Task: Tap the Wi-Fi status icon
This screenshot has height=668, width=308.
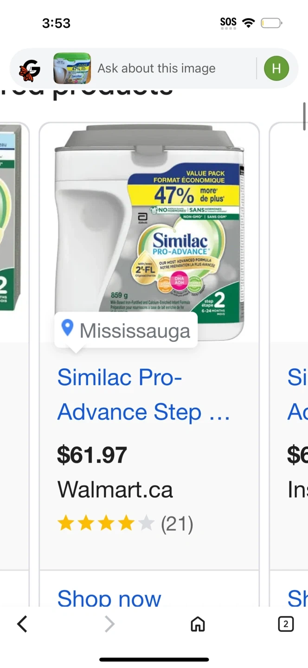Action: (x=249, y=23)
